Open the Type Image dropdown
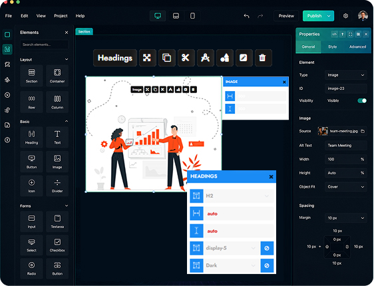Viewport: 374px width, 286px height. coord(345,75)
